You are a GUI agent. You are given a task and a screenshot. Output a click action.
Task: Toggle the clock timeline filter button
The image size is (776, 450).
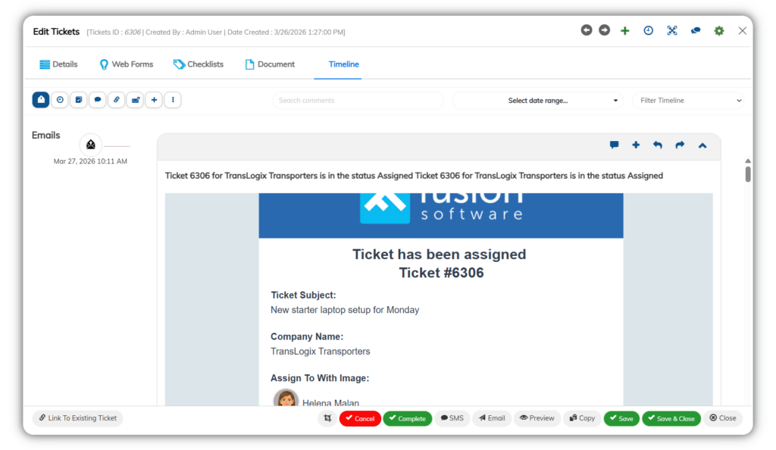60,100
